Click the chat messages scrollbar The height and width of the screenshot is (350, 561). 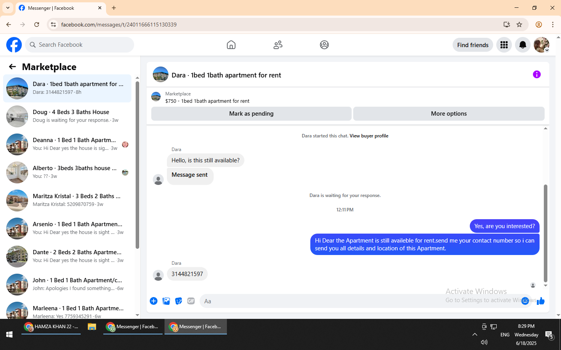[545, 233]
